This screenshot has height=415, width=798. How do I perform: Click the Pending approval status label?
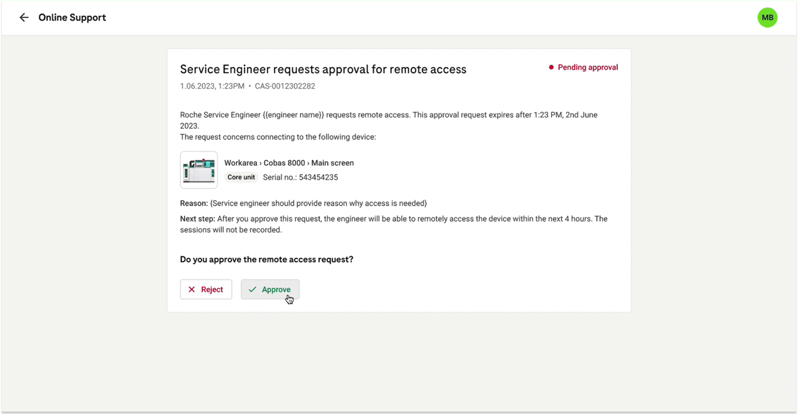(x=587, y=68)
